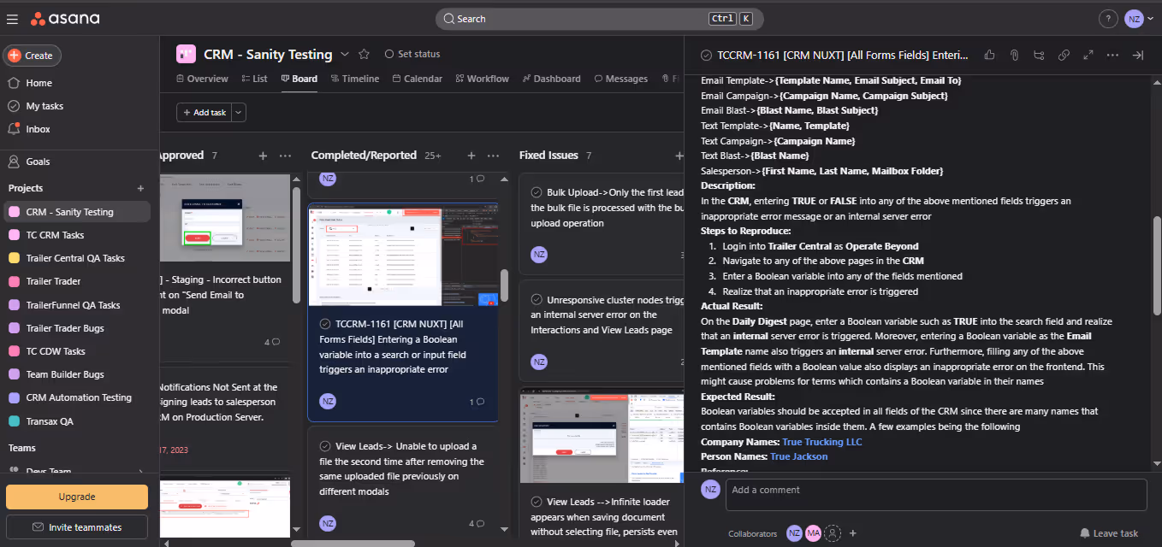The width and height of the screenshot is (1162, 547).
Task: Click the Search field
Action: 599,19
